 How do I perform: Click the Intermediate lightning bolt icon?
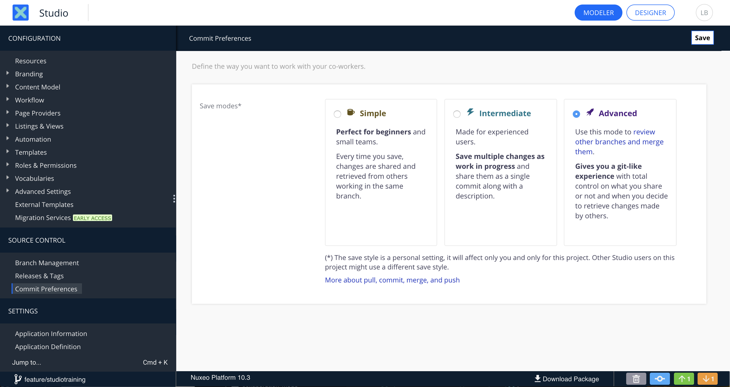pos(470,112)
